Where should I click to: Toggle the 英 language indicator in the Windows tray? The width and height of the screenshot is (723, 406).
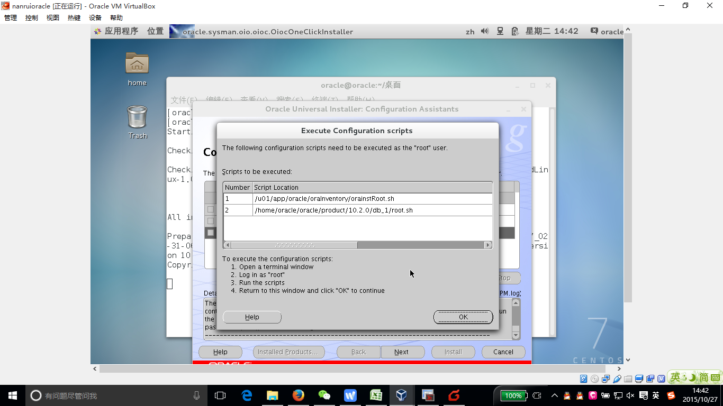(x=656, y=395)
